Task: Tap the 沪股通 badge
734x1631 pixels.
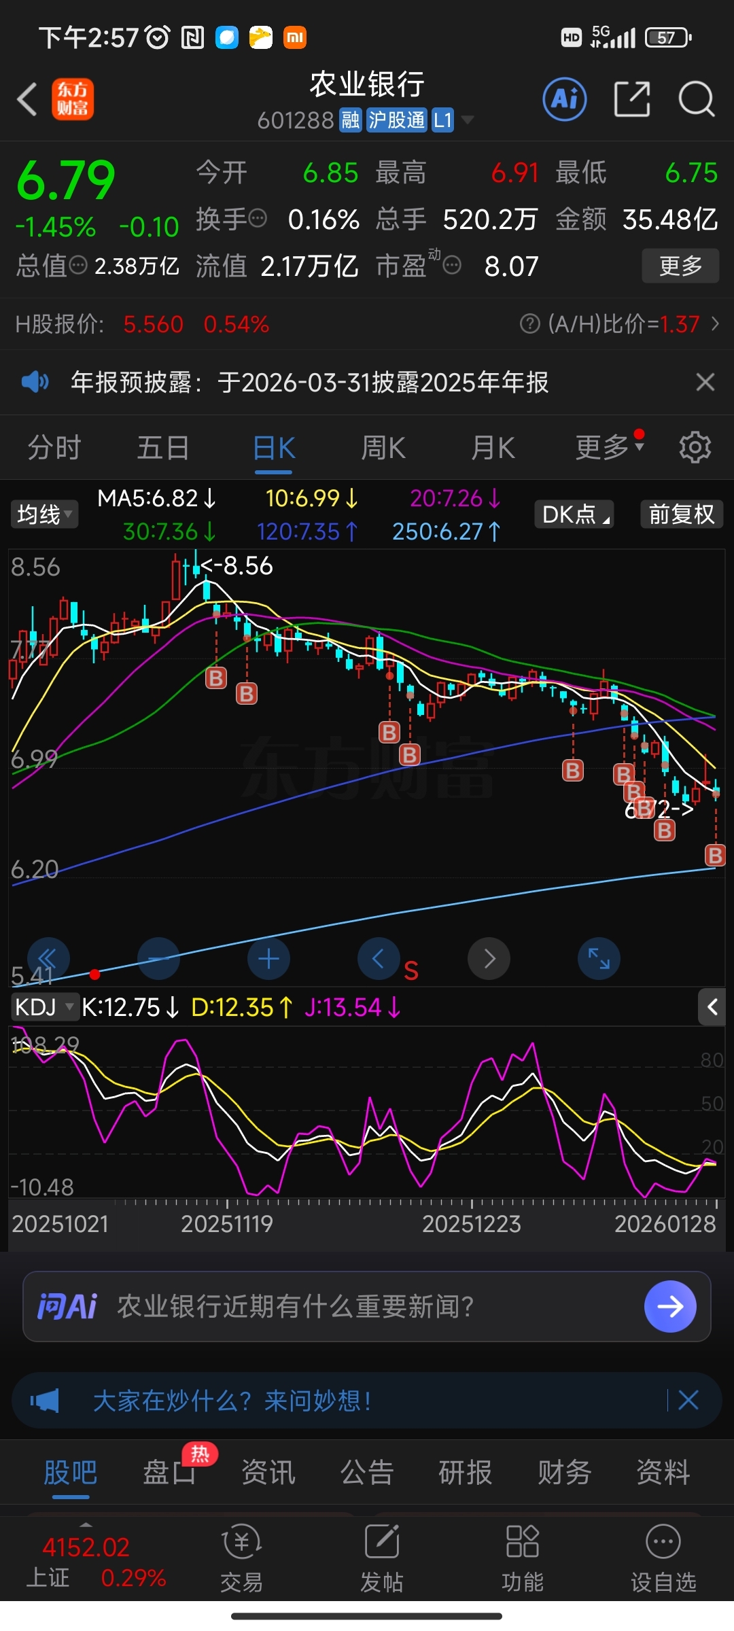Action: [396, 120]
